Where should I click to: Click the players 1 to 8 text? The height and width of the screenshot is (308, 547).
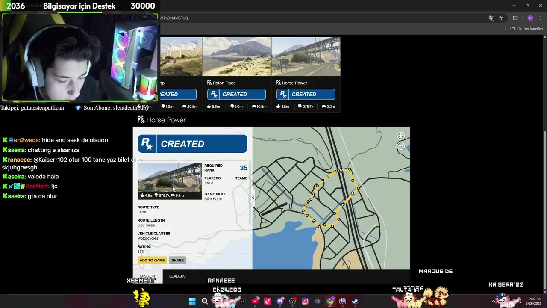(209, 183)
